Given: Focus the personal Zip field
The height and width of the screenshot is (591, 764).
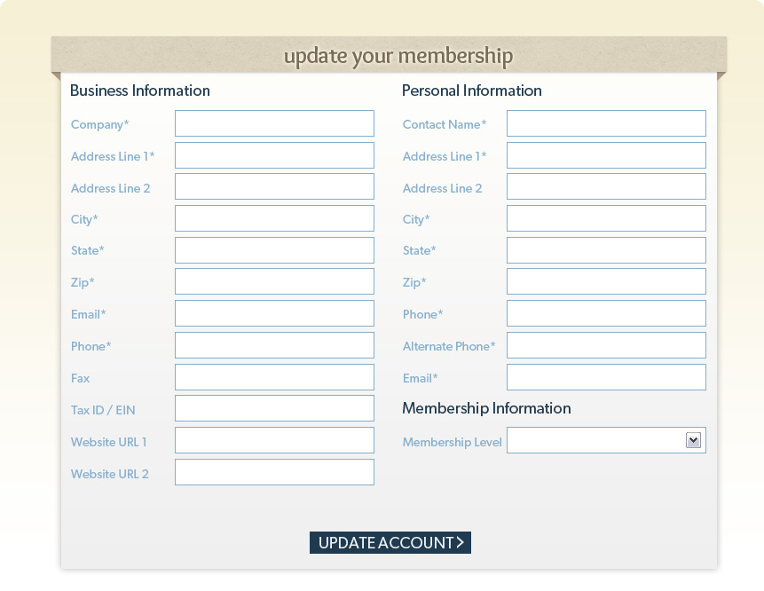Looking at the screenshot, I should coord(606,281).
